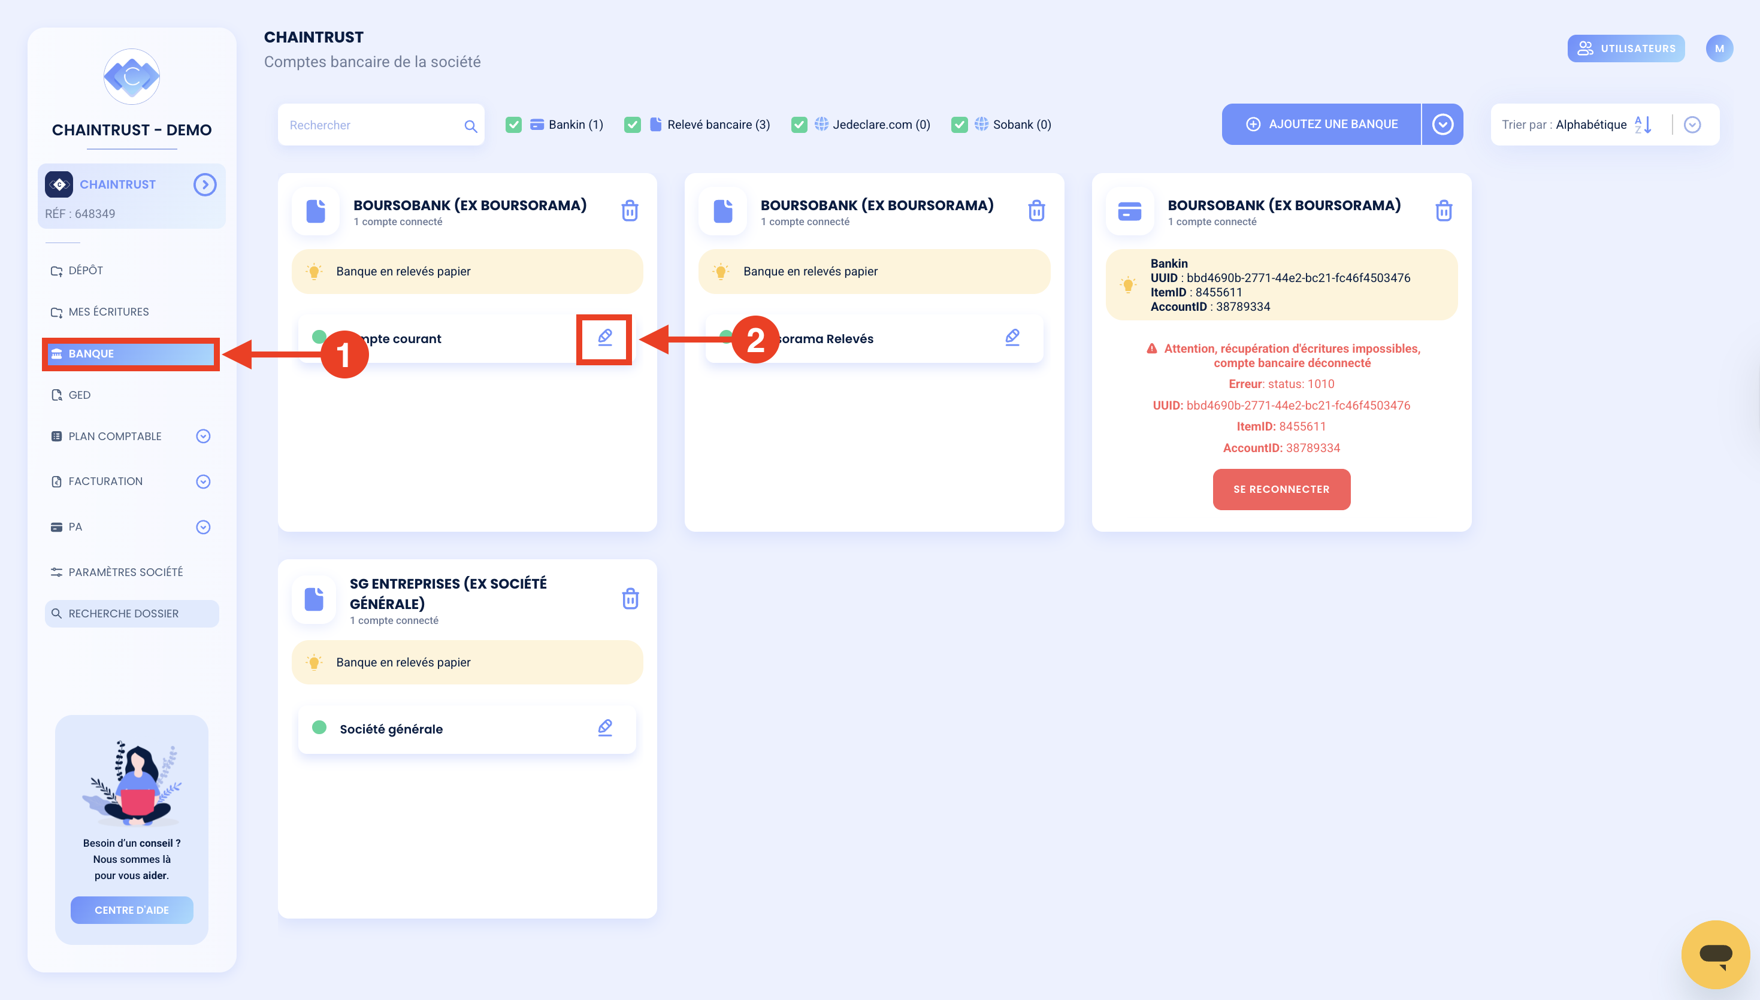Click the lightbulb icon in the Bankin banner
This screenshot has width=1760, height=1000.
1128,284
